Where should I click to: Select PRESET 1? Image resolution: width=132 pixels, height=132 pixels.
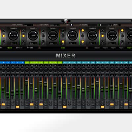point(97,48)
